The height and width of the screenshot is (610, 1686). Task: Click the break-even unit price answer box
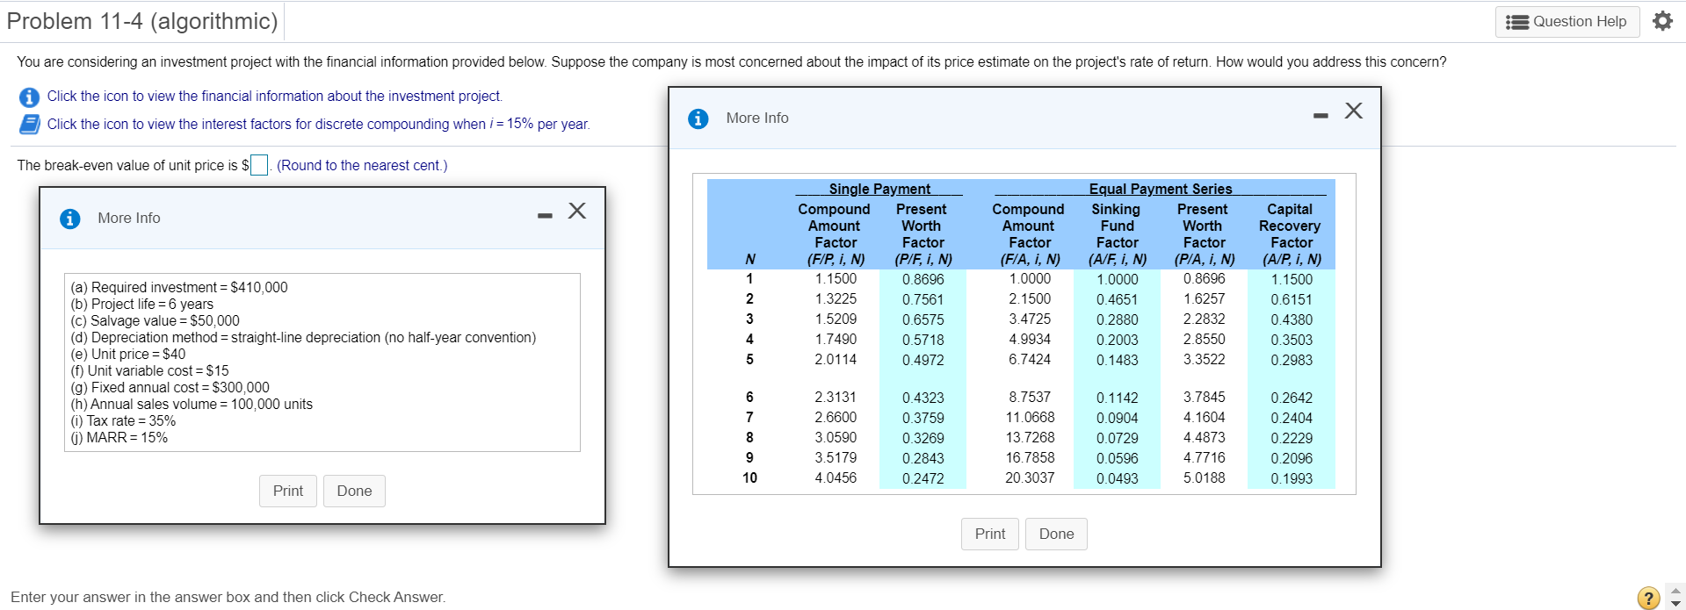(259, 165)
